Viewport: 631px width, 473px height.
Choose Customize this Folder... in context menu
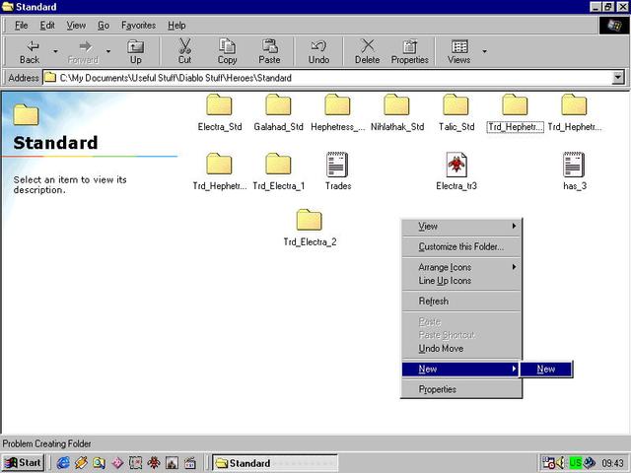point(461,246)
